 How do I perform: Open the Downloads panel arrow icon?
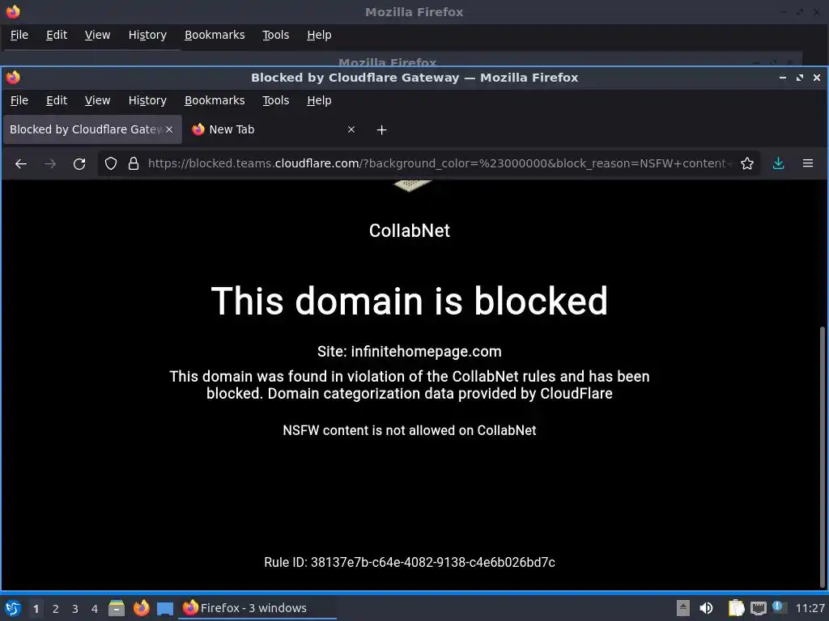click(x=778, y=163)
